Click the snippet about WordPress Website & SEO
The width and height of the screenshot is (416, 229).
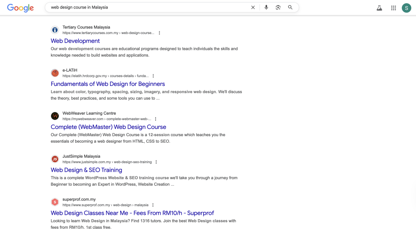pyautogui.click(x=144, y=181)
